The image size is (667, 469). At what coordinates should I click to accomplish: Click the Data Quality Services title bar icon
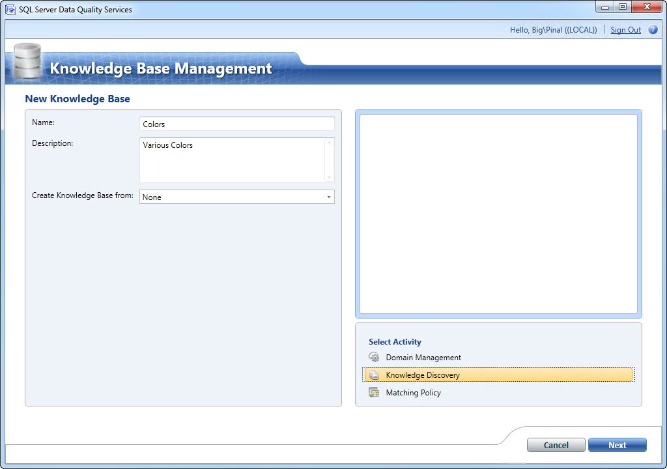10,9
